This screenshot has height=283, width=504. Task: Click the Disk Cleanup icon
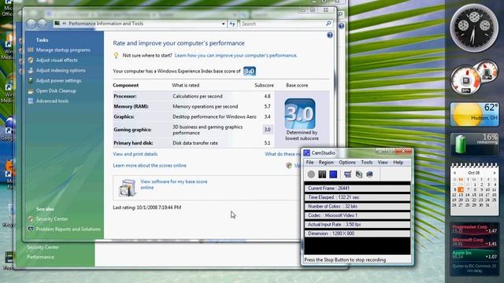[31, 91]
